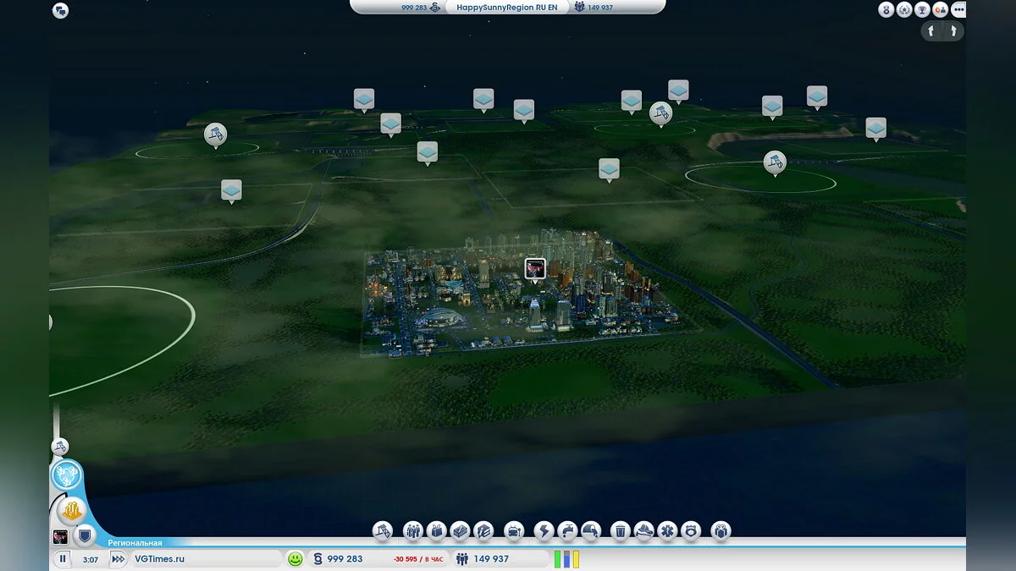Open the paper and pencil icon in toolbar
The height and width of the screenshot is (571, 1016).
coord(483,531)
